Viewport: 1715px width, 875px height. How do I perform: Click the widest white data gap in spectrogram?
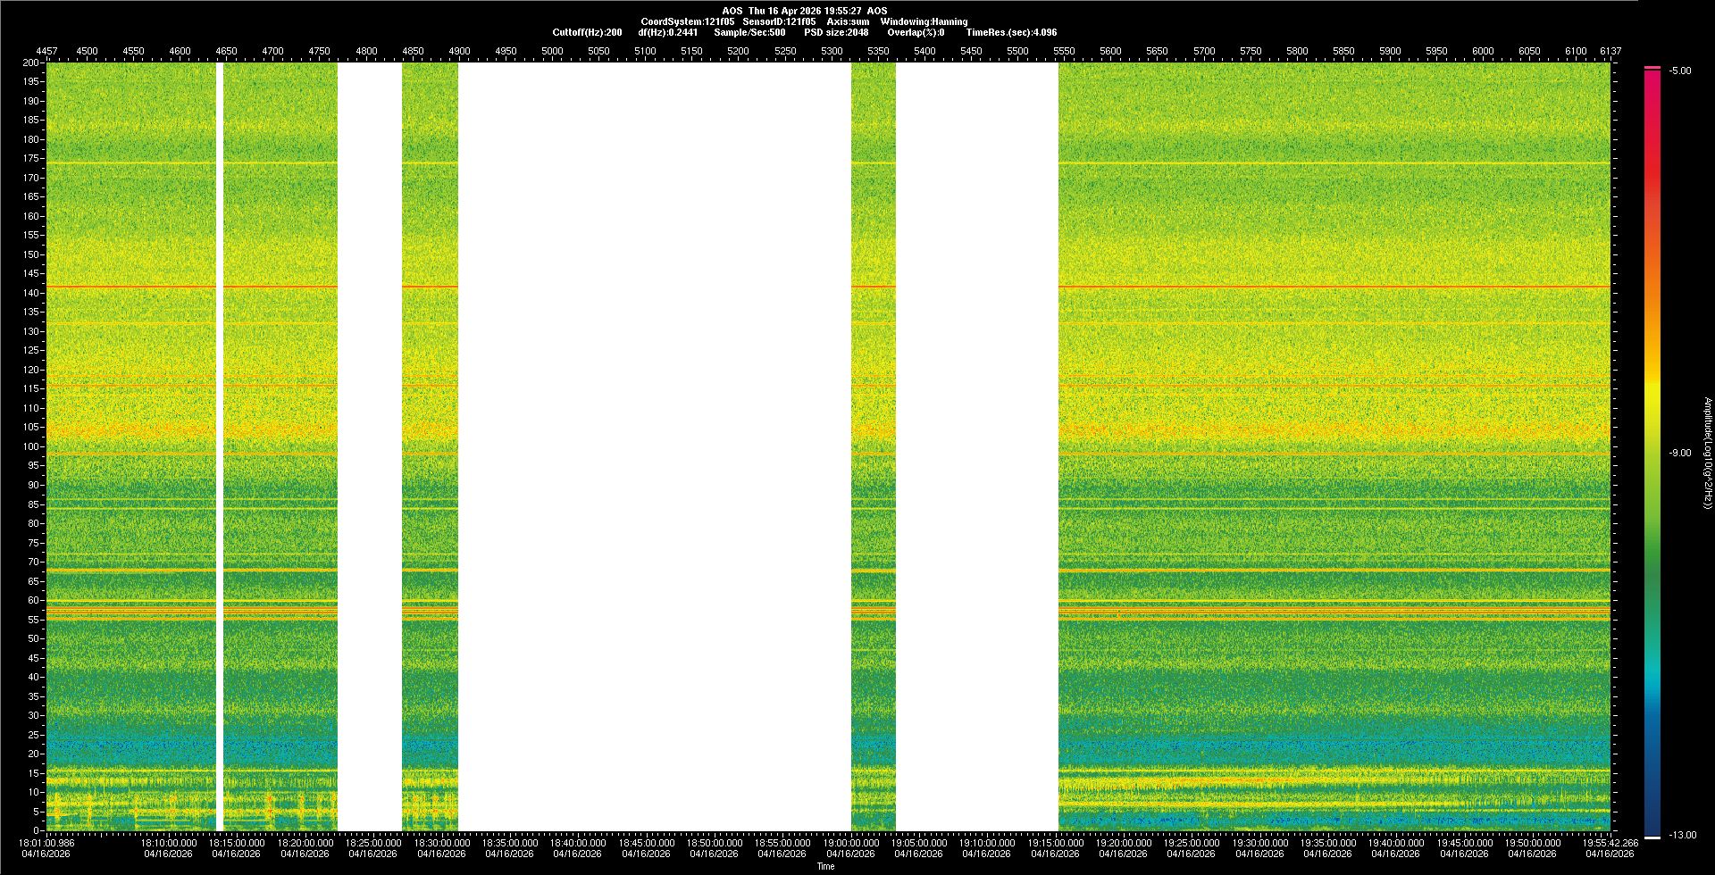(x=654, y=446)
